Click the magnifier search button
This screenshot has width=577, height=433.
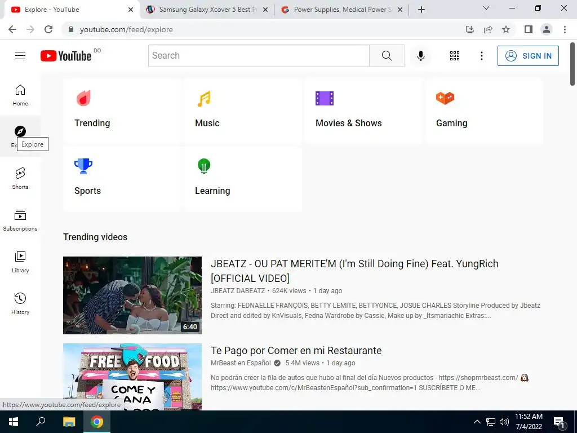coord(387,56)
